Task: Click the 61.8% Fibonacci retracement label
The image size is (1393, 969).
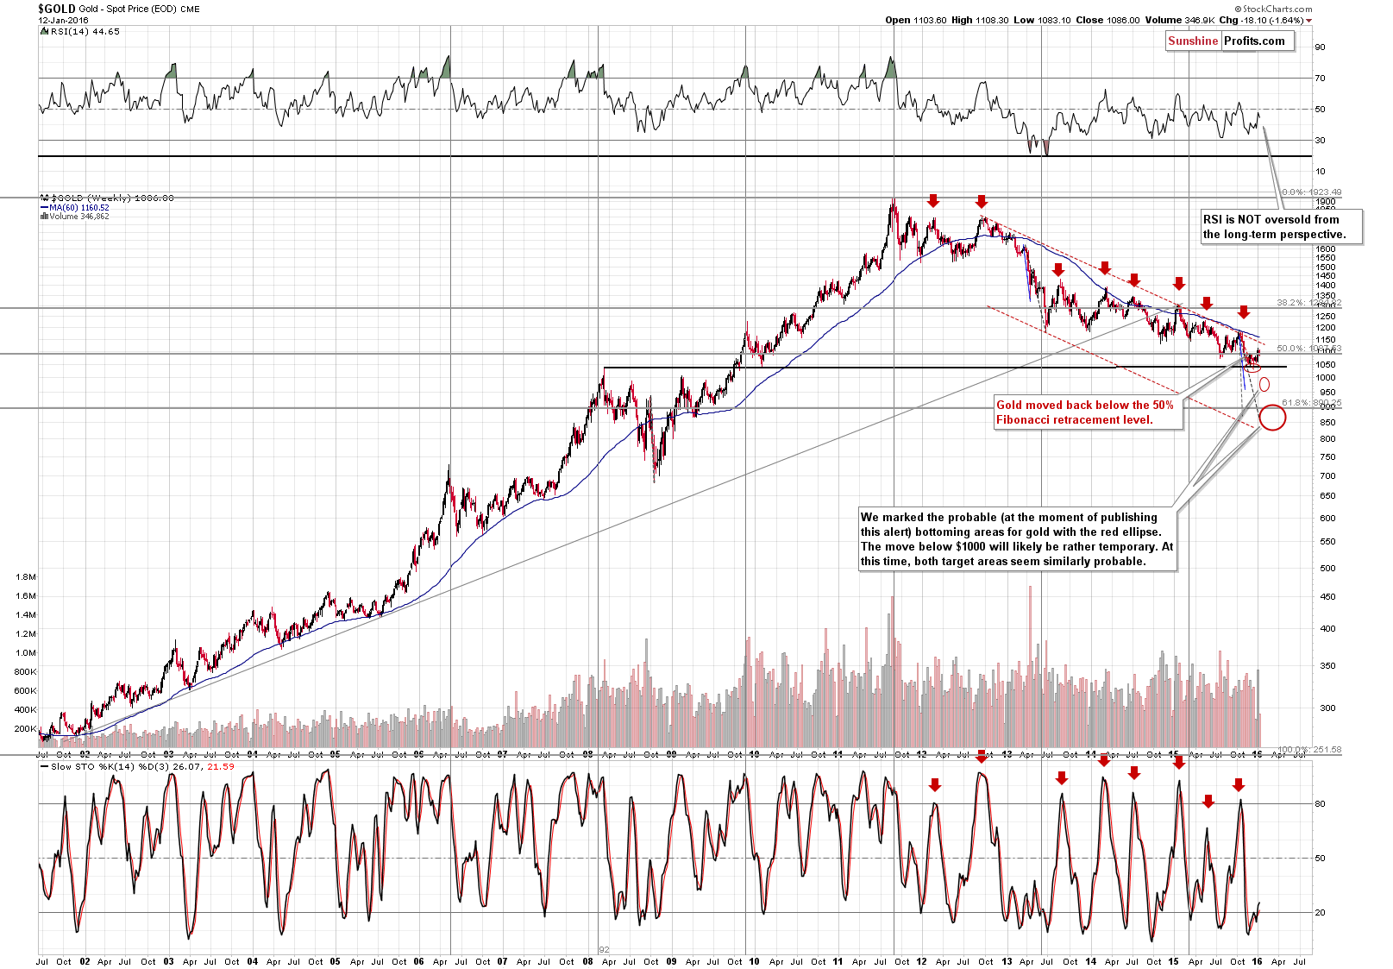Action: [1312, 403]
